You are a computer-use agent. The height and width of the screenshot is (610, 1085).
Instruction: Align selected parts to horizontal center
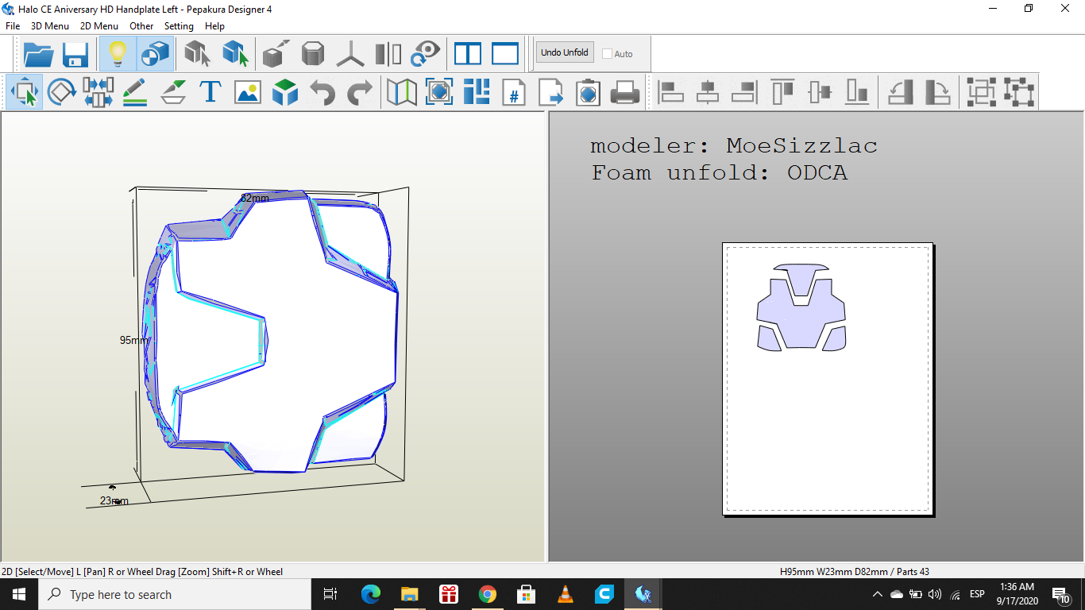[708, 92]
